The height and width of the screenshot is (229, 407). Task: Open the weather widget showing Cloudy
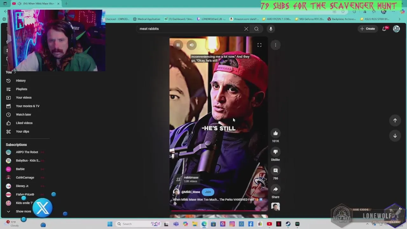click(12, 224)
